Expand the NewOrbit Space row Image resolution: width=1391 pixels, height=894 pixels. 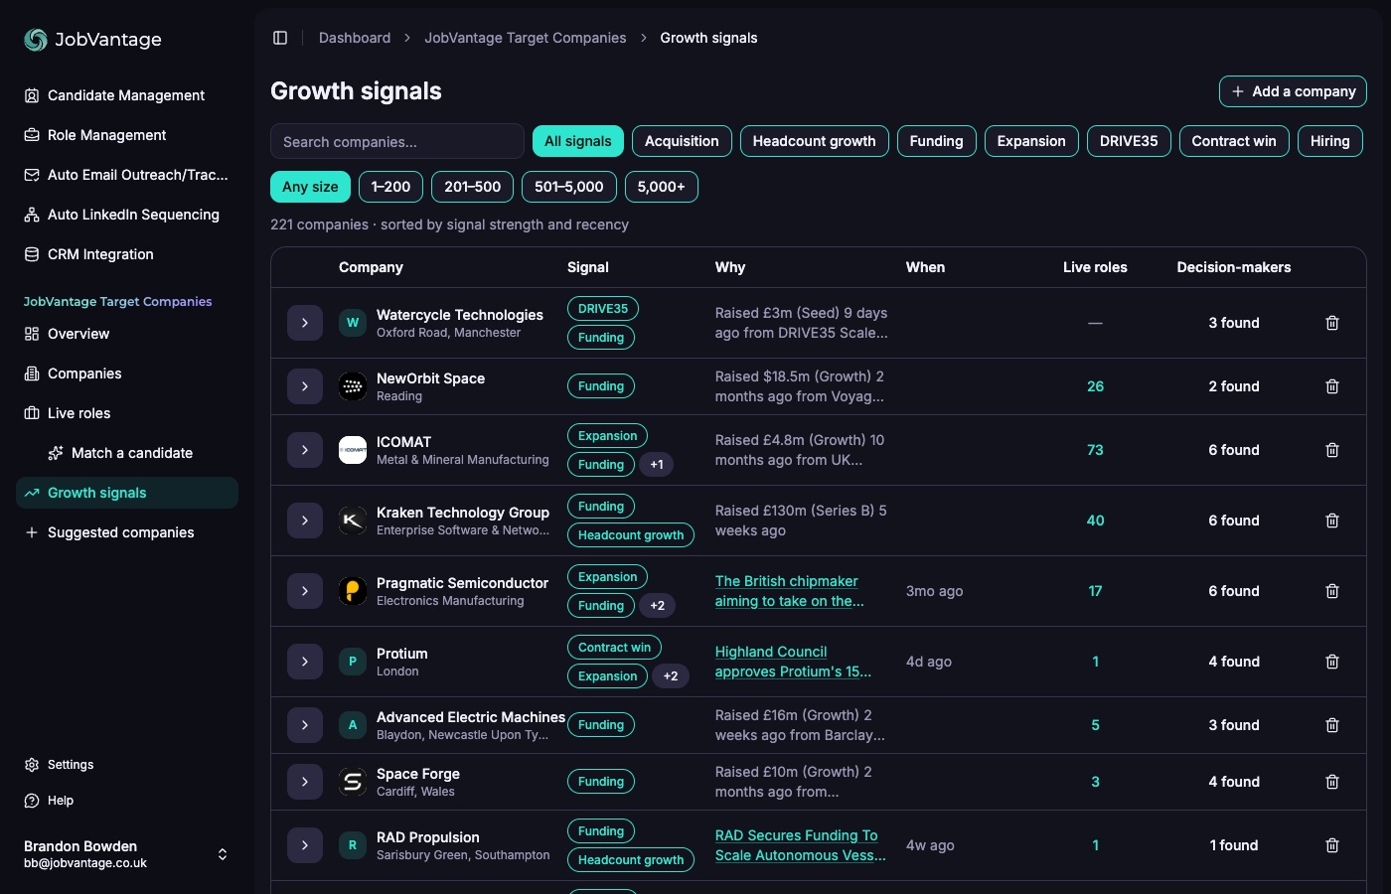(305, 386)
